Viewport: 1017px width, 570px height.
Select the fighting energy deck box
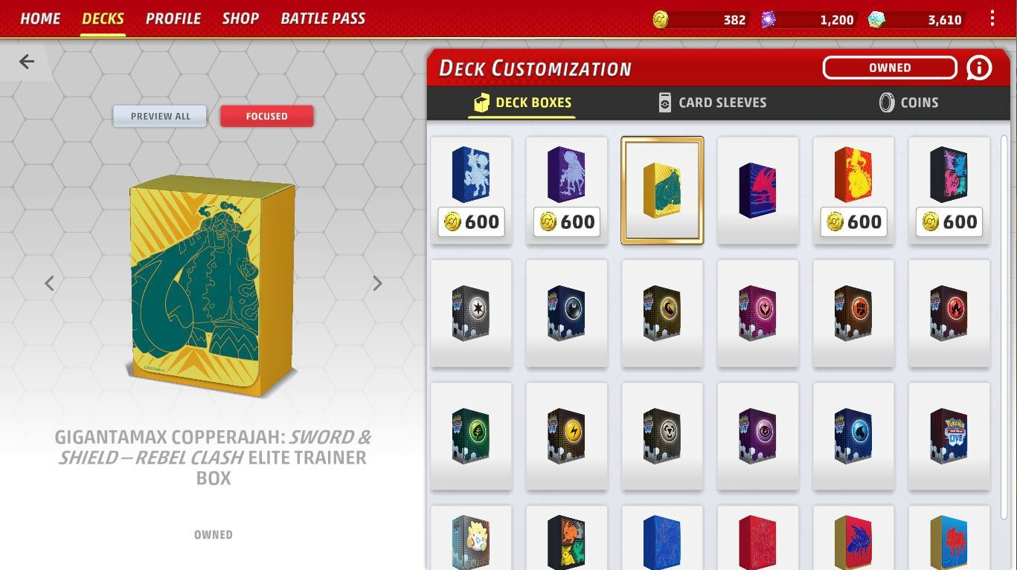click(x=853, y=313)
